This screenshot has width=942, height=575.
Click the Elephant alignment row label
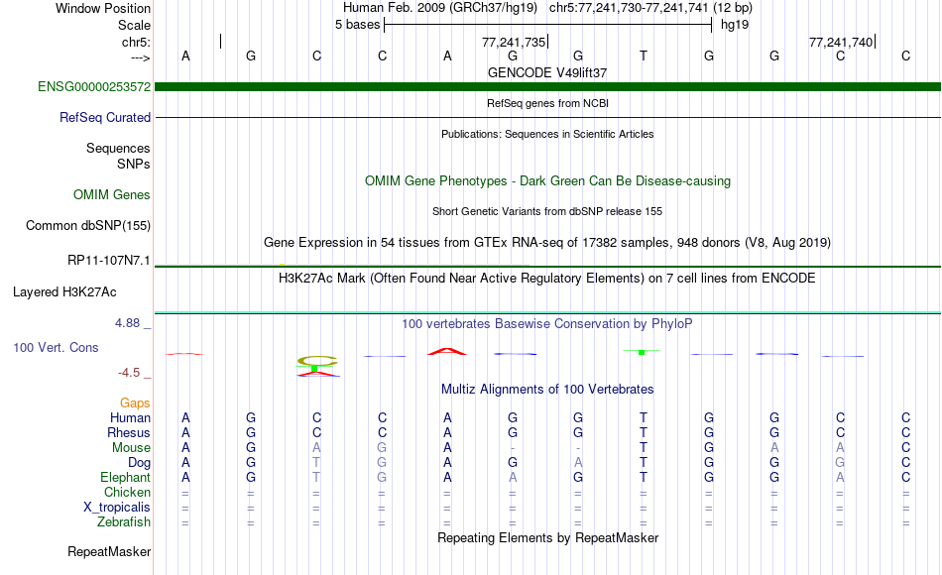click(125, 477)
